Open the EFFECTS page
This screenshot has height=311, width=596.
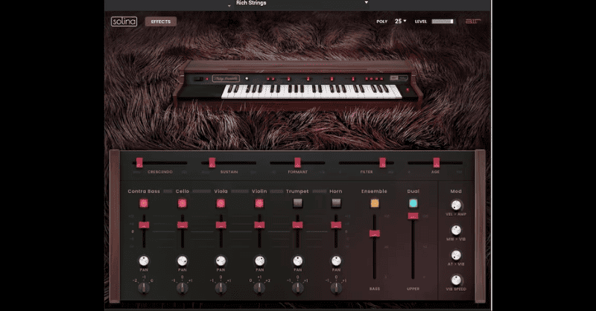tap(161, 22)
